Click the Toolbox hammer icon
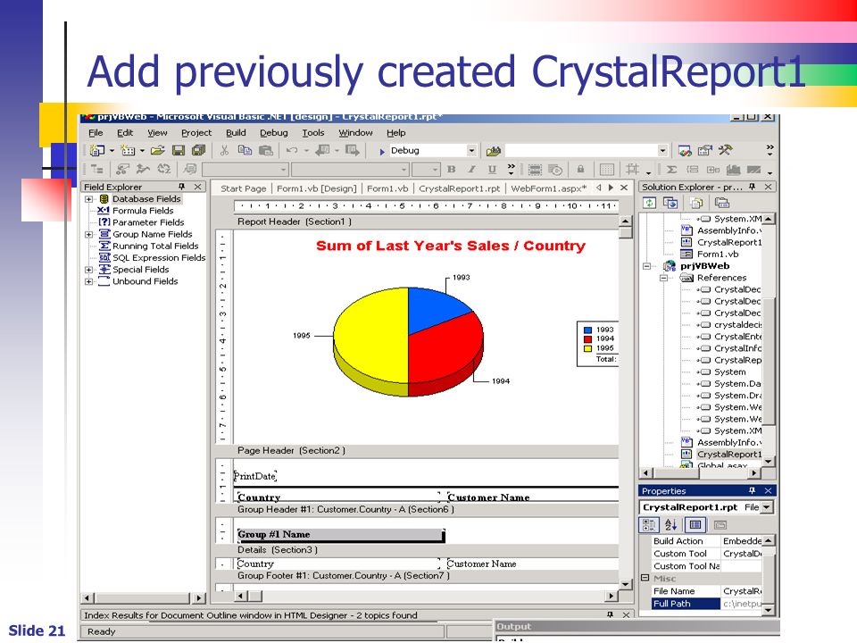857x643 pixels. [x=725, y=150]
